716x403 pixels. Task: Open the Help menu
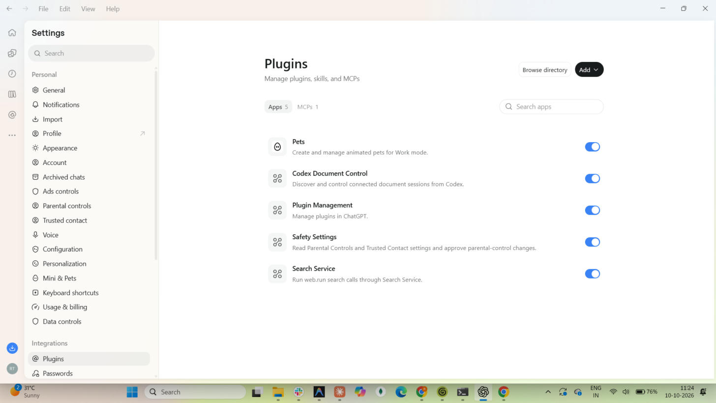point(113,9)
